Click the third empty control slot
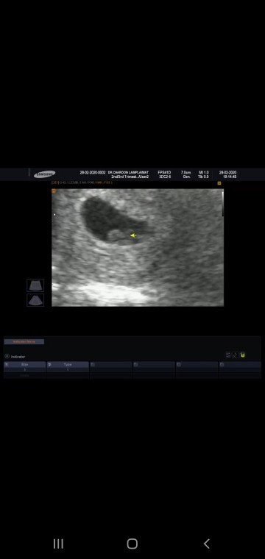 111,370
